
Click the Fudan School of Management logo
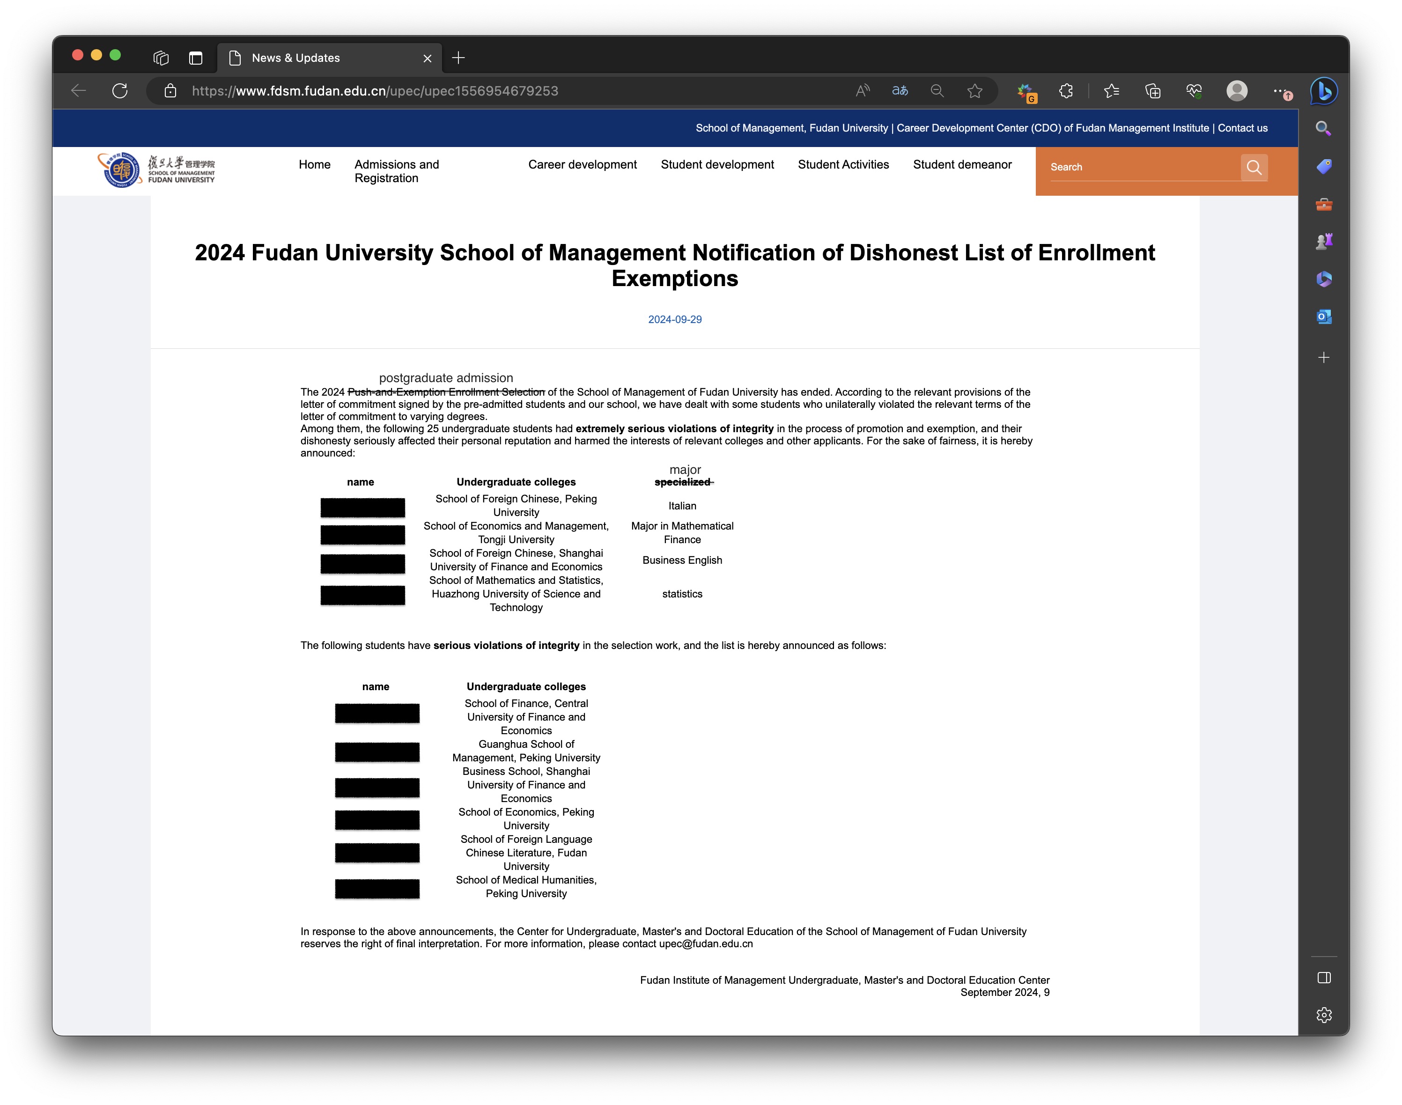[156, 170]
